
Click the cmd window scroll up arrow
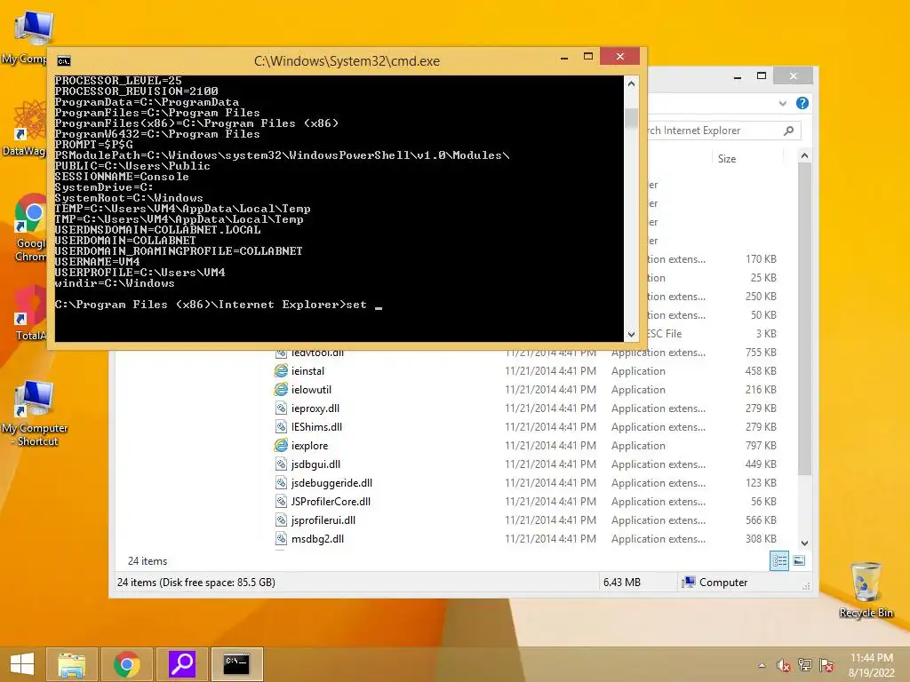632,84
